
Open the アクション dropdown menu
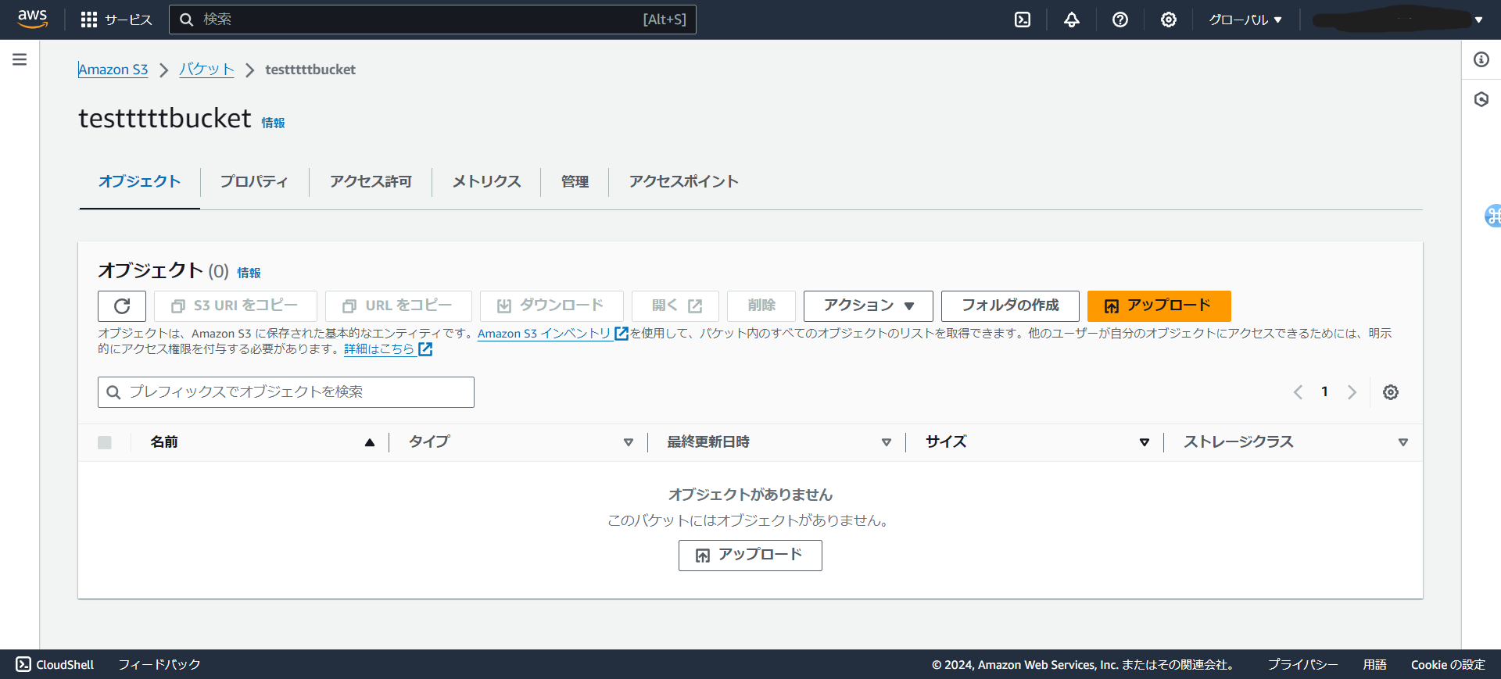[869, 306]
